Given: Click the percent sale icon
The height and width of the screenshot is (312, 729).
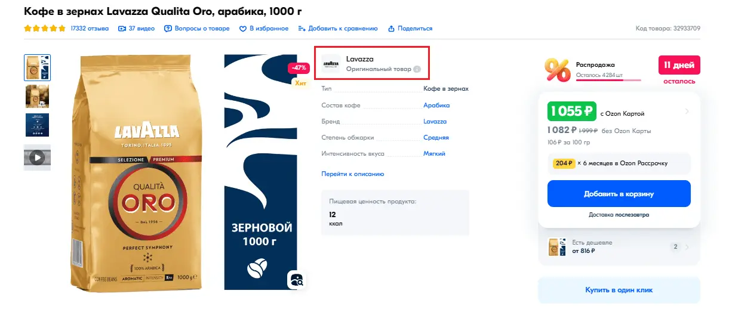Looking at the screenshot, I should (x=557, y=70).
